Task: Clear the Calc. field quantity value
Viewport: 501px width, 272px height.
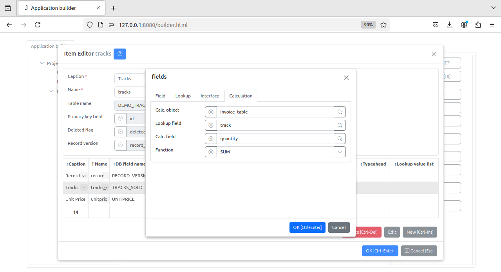Action: (211, 139)
